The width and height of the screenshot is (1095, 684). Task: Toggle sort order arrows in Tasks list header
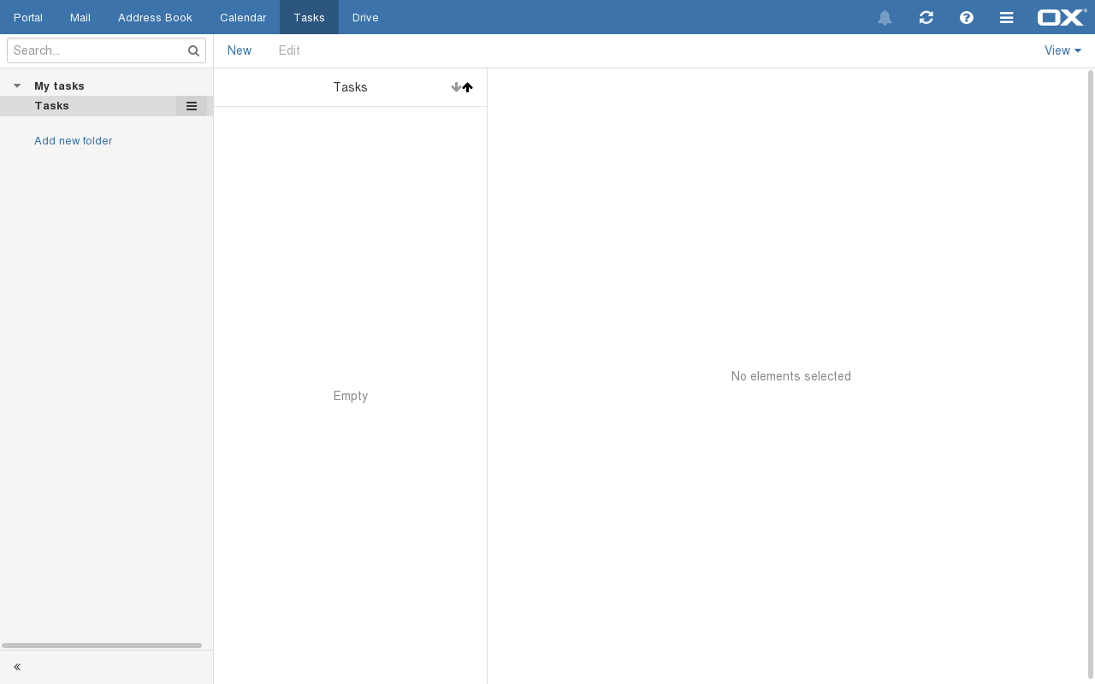pyautogui.click(x=462, y=87)
